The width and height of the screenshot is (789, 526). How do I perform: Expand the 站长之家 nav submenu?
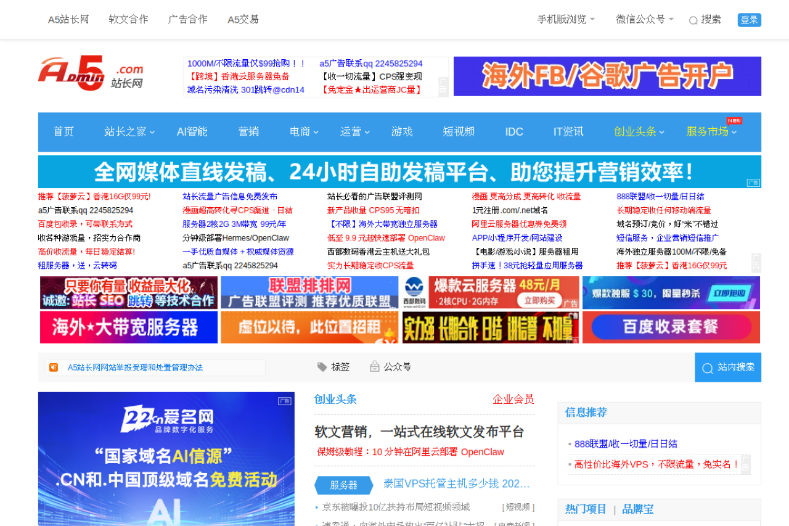click(152, 132)
